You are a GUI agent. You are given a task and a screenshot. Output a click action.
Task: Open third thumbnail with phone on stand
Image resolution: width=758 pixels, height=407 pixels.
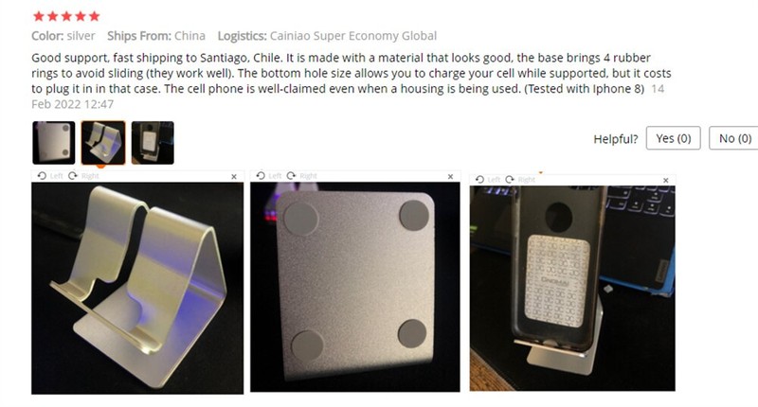tap(153, 143)
